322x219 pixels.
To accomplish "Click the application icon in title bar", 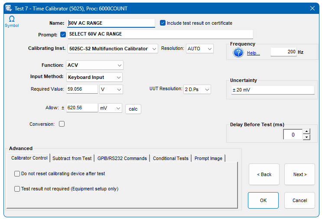I will point(8,8).
